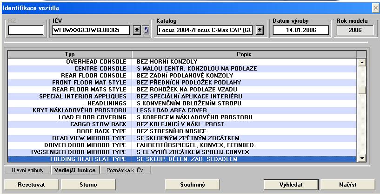Image resolution: width=380 pixels, height=194 pixels.
Task: Open the IČV dropdown arrow
Action: point(137,31)
